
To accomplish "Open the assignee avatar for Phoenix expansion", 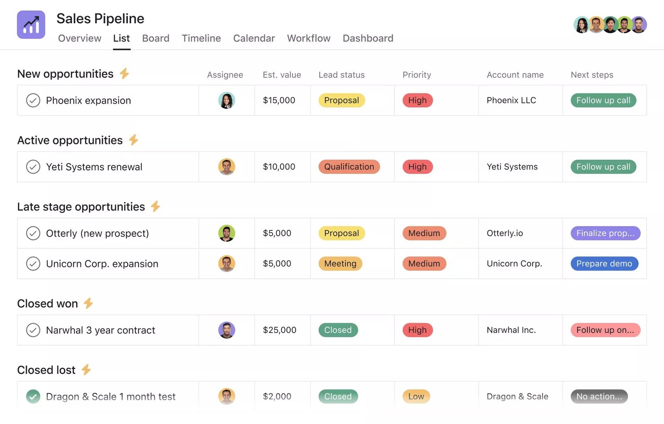I will tap(226, 100).
